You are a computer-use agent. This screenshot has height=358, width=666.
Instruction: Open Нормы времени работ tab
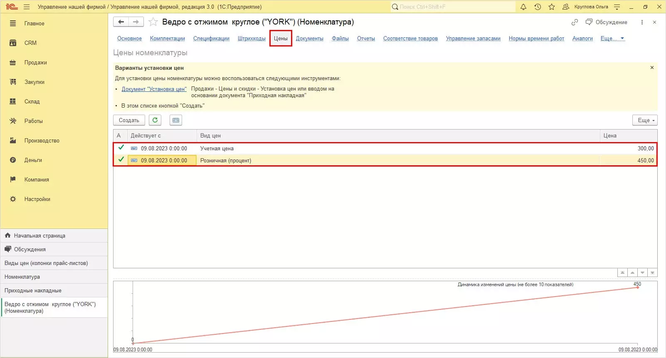pos(536,39)
